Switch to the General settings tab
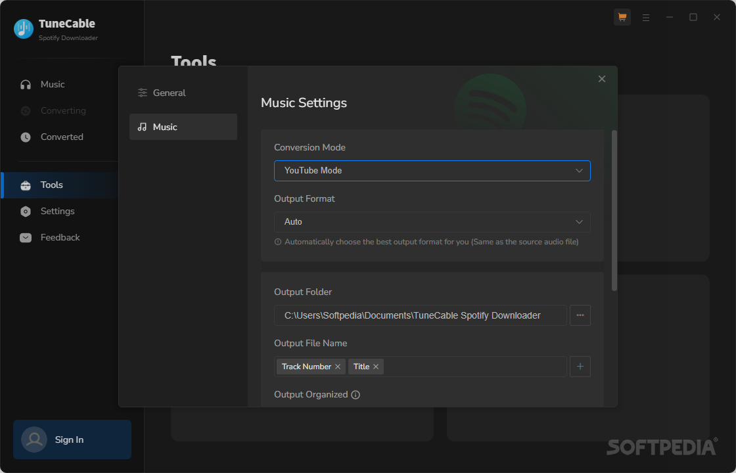The height and width of the screenshot is (473, 736). (183, 93)
